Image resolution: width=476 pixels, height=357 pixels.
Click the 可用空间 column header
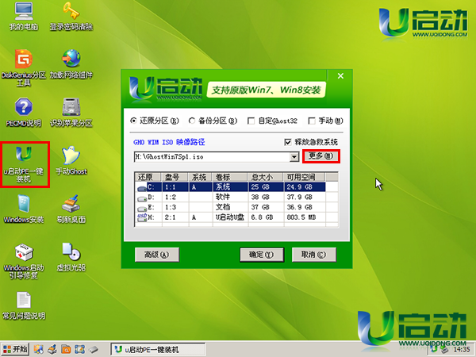point(305,177)
